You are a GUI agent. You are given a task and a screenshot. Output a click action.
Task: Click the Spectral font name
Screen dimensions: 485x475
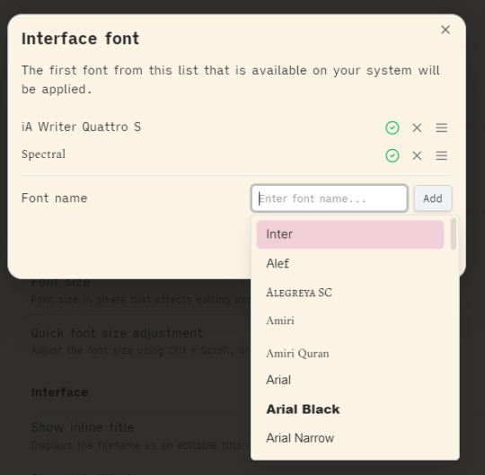pyautogui.click(x=44, y=154)
